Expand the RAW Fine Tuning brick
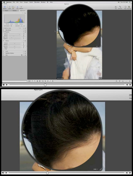The height and width of the screenshot is (176, 133). [3, 28]
